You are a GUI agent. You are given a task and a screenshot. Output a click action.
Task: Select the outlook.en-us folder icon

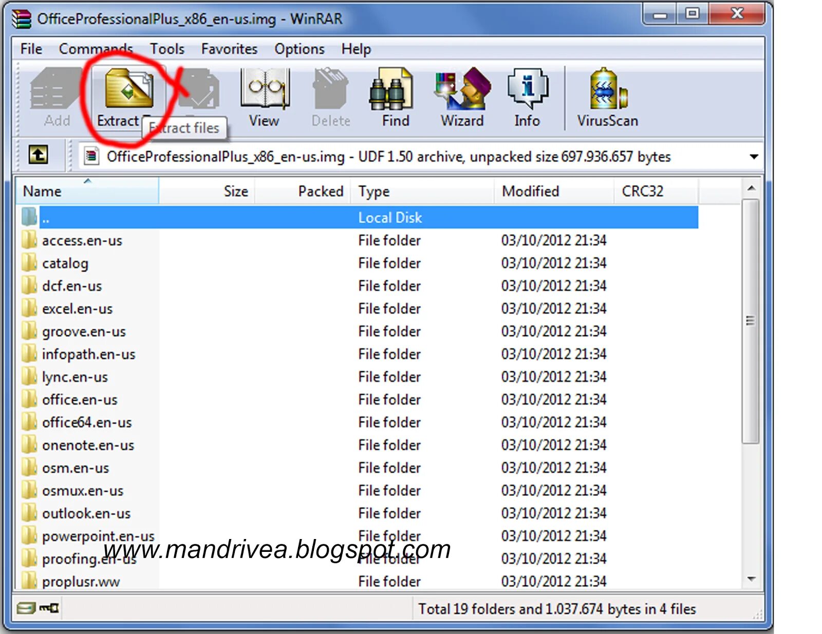29,513
